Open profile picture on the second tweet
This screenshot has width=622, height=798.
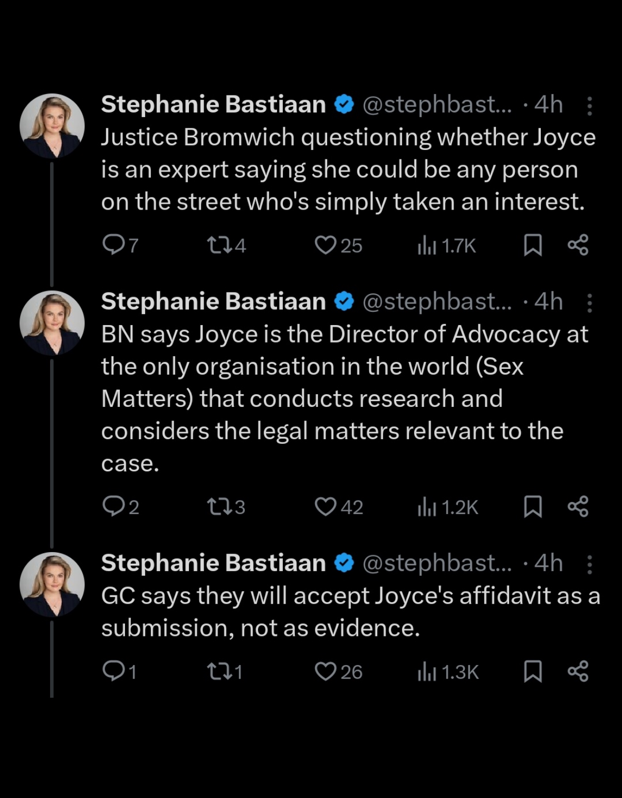click(x=52, y=322)
